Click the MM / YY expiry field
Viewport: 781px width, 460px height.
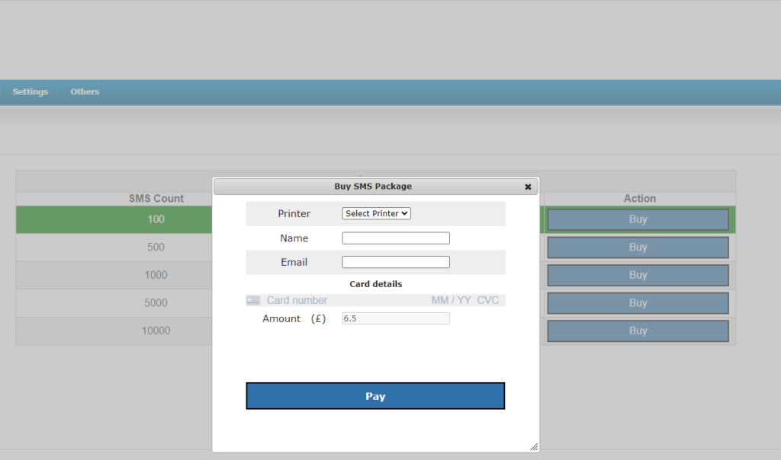(x=451, y=301)
